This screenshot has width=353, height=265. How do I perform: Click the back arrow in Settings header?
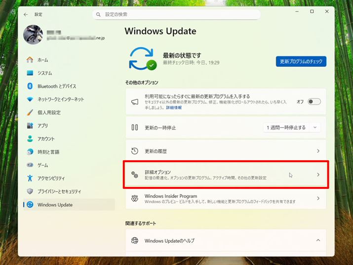point(26,14)
